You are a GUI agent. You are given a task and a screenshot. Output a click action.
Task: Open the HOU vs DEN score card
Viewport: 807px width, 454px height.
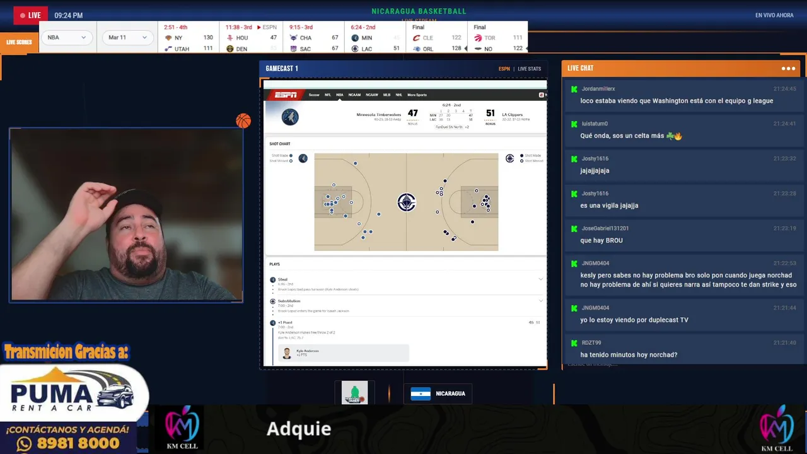click(251, 38)
